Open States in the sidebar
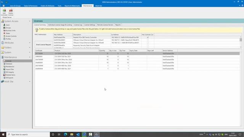 pos(8,33)
